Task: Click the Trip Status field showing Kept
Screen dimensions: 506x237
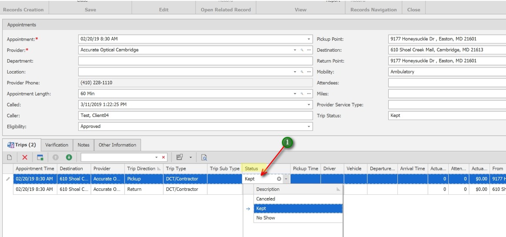Action: [x=447, y=116]
